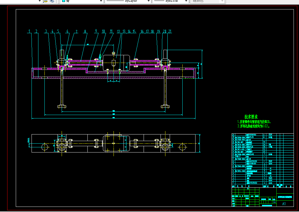Click the A1 sheet size text
The height and width of the screenshot is (212, 299).
(x=284, y=204)
